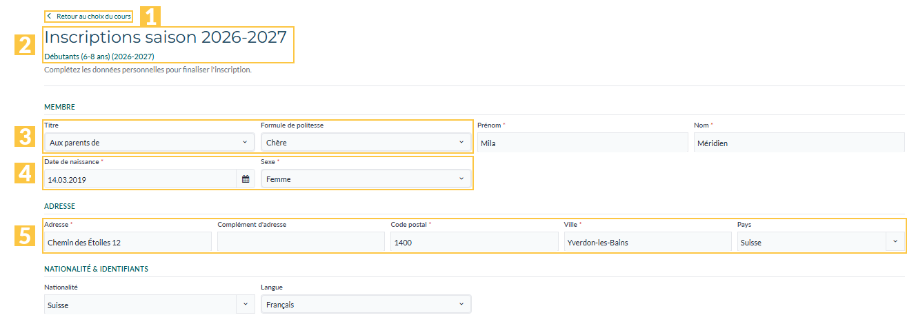The height and width of the screenshot is (324, 916).
Task: Click the Nom field containing Méridien
Action: pyautogui.click(x=799, y=143)
